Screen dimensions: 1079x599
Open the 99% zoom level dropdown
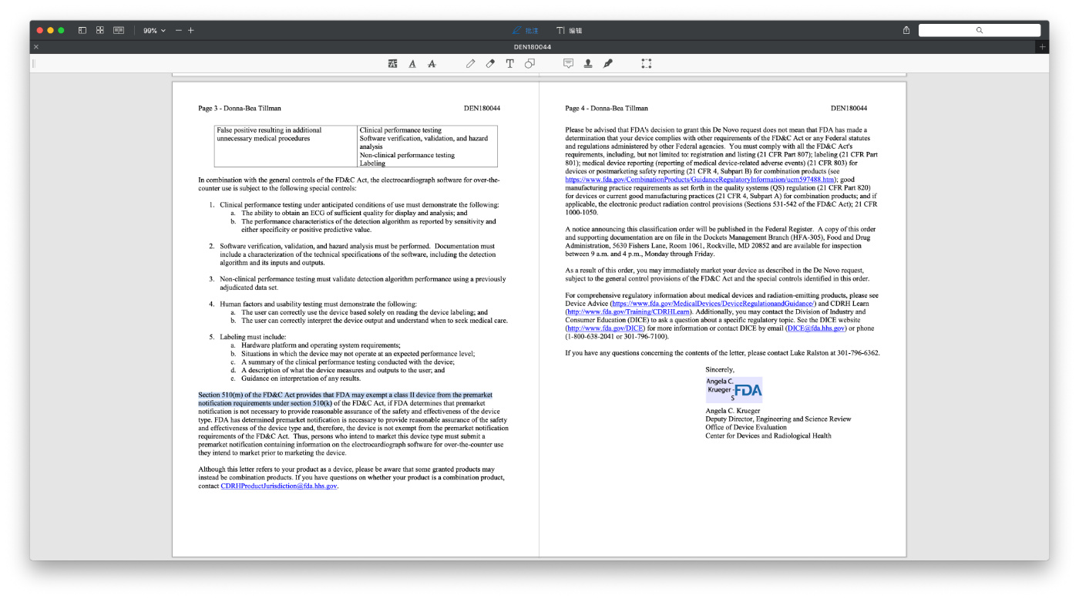click(x=154, y=30)
